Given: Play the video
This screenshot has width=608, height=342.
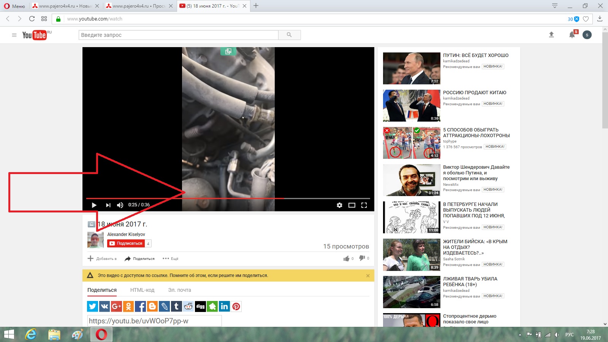Looking at the screenshot, I should [94, 205].
